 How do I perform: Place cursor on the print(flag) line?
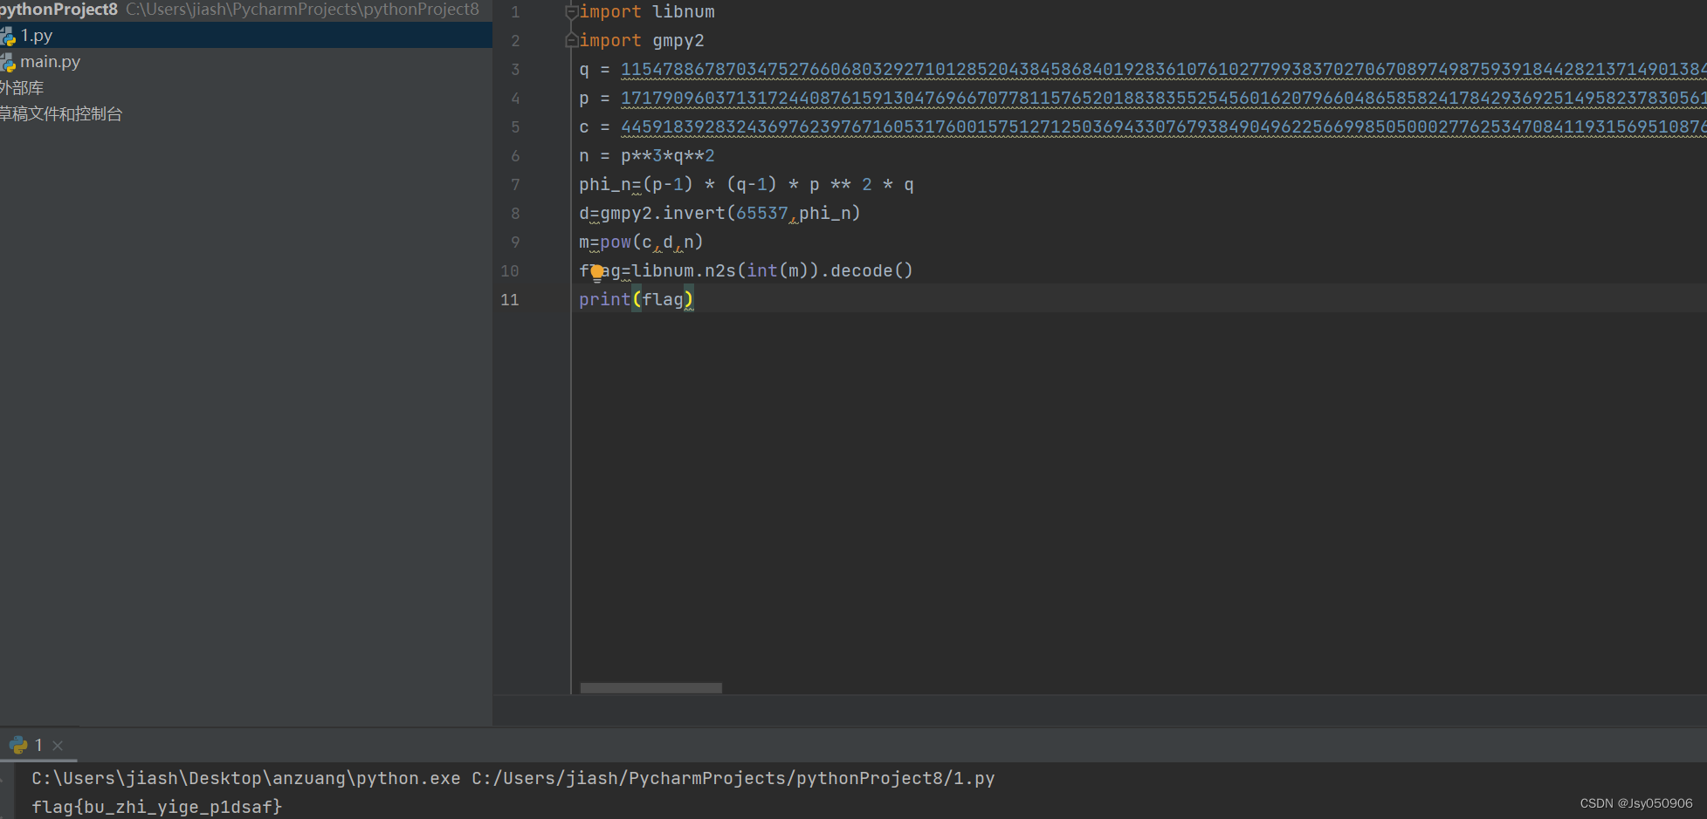(x=636, y=299)
